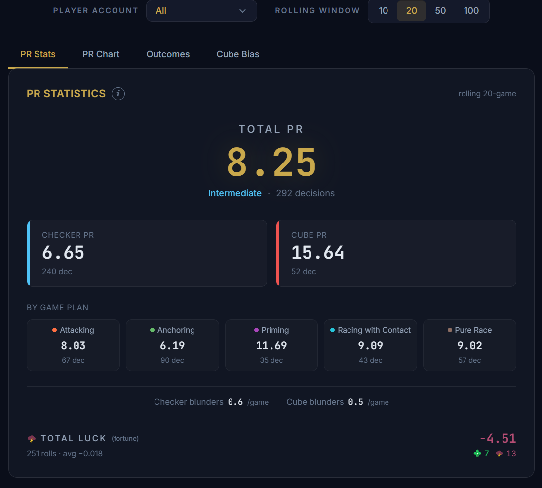Image resolution: width=542 pixels, height=488 pixels.
Task: Click the 52 dec count under Cube PR
Action: click(304, 272)
